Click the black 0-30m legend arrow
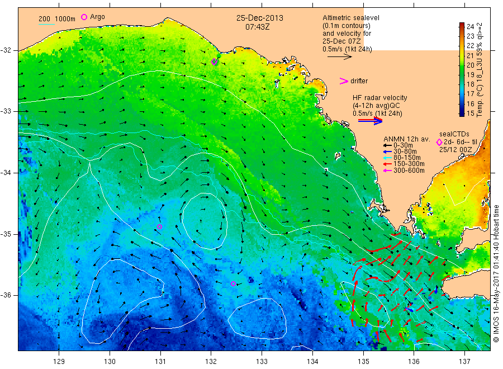The height and width of the screenshot is (369, 503). coord(387,145)
